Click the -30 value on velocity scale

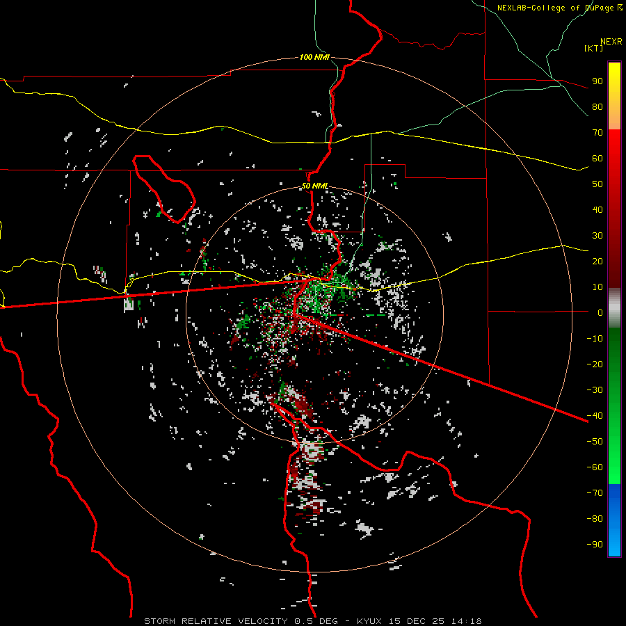click(x=595, y=390)
